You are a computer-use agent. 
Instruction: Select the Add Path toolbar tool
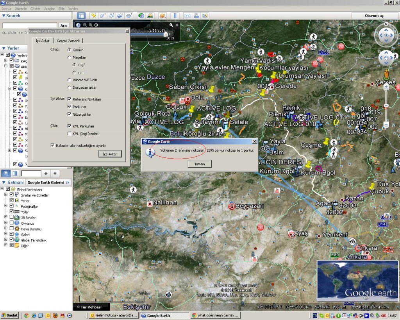coord(111,16)
